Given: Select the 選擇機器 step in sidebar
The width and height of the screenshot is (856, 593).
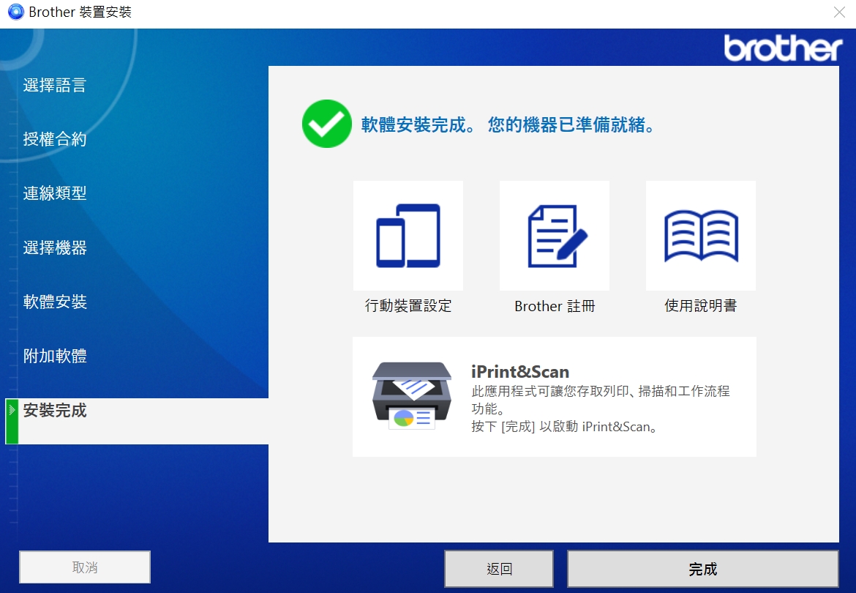Looking at the screenshot, I should click(x=55, y=248).
